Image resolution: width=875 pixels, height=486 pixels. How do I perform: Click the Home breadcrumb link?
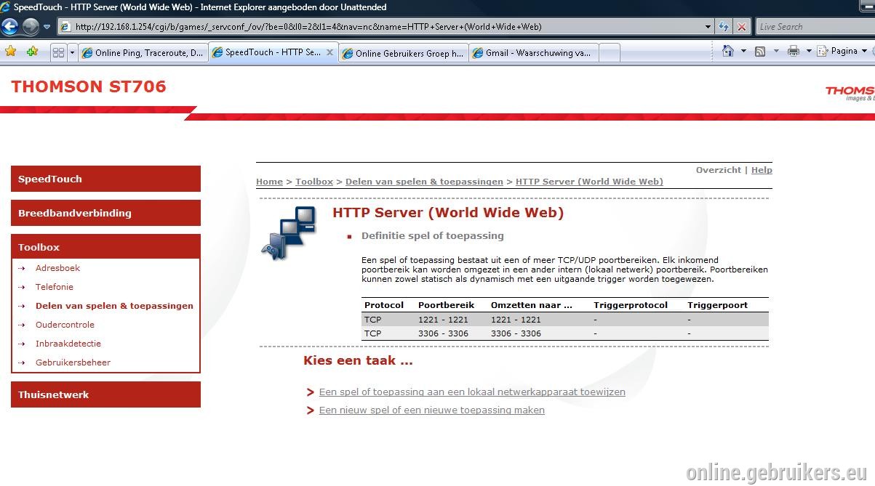(269, 182)
